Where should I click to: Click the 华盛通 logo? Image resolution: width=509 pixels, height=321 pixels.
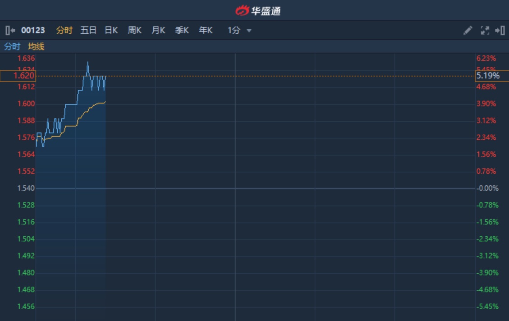coord(258,10)
